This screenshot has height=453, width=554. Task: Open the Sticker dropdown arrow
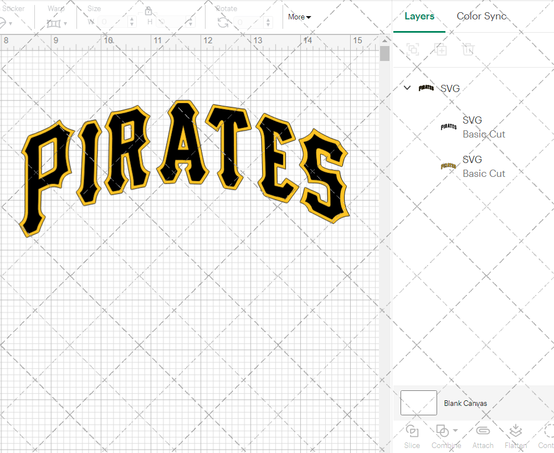click(x=11, y=24)
